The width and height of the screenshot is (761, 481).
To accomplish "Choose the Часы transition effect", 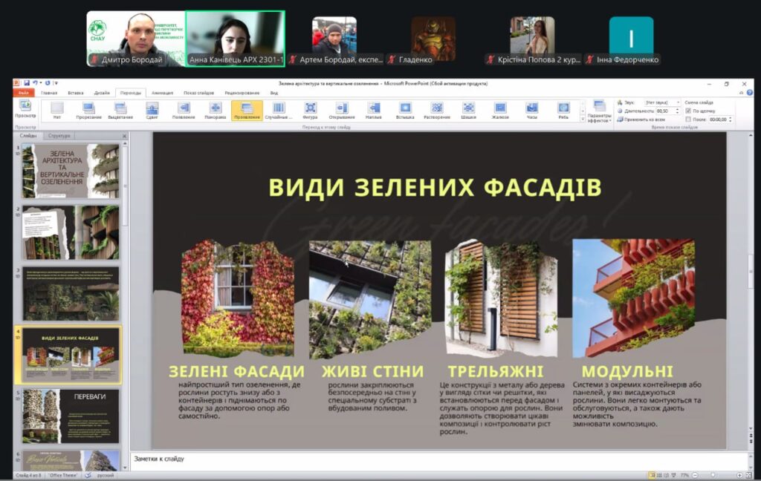I will coord(532,110).
